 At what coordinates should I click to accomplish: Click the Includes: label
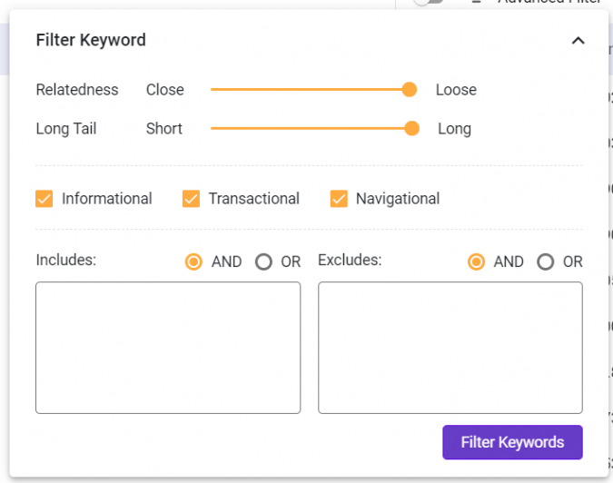click(66, 260)
